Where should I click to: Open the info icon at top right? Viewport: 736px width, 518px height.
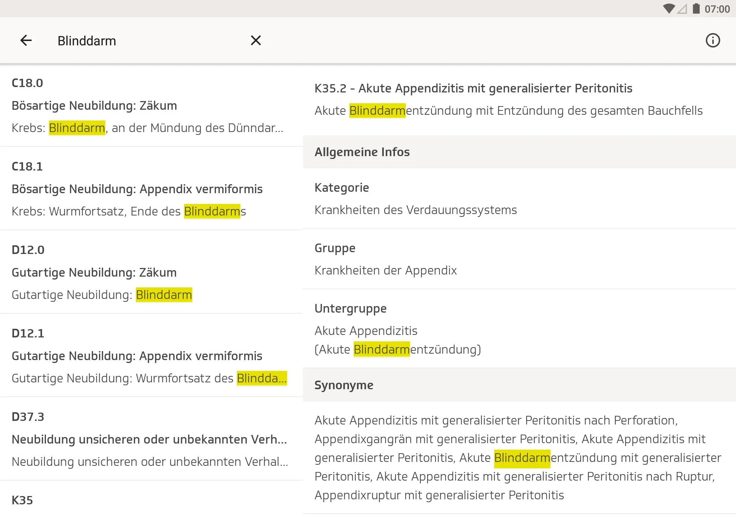tap(713, 40)
